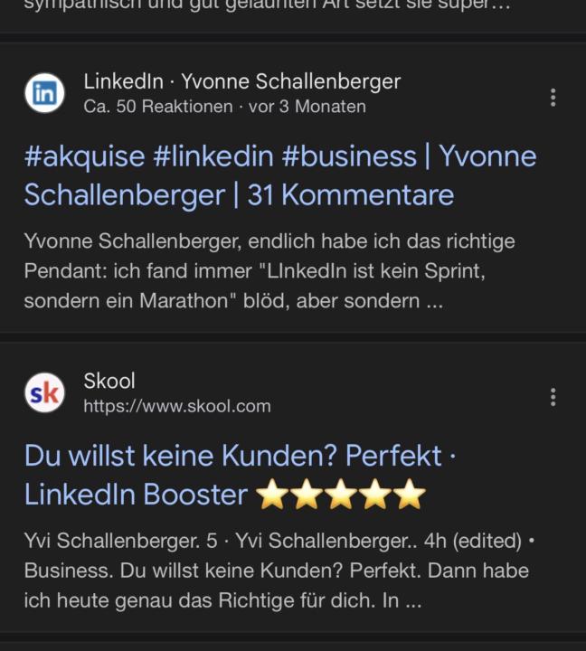Click the LinkedIn favicon icon

[x=44, y=93]
